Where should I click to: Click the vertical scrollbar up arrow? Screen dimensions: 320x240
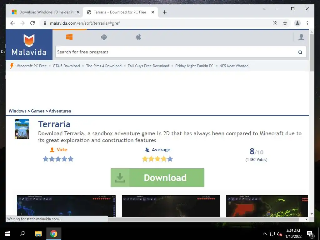(312, 32)
